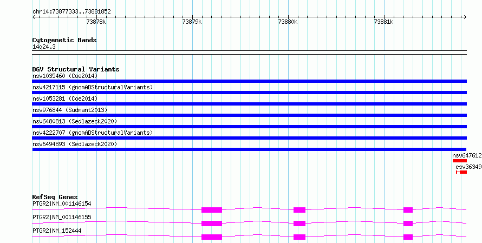Click the 14q24.3 band label
The image size is (482, 243).
(44, 47)
